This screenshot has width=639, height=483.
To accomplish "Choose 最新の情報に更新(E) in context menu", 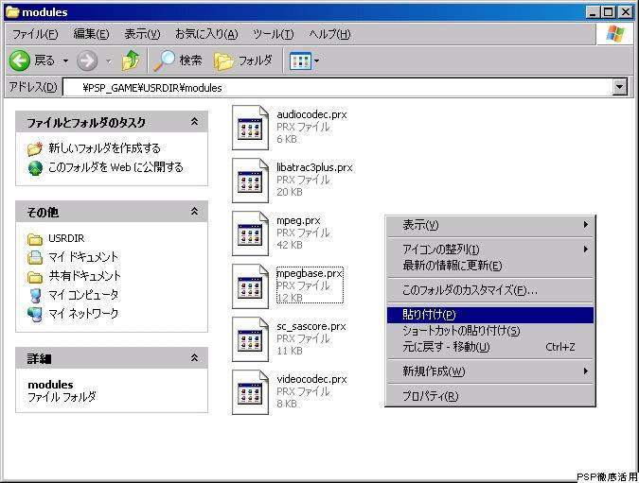I will click(x=490, y=266).
